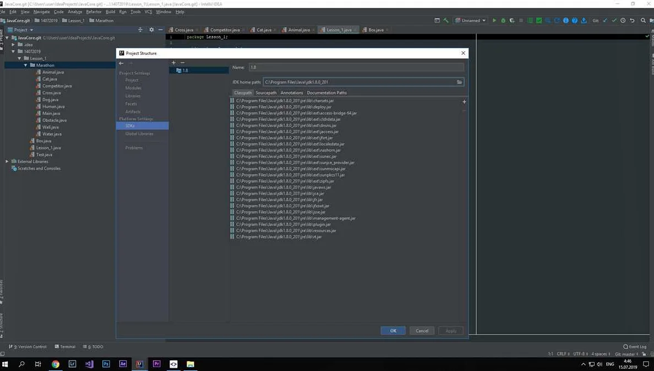This screenshot has width=654, height=371.
Task: Open the Unnamed run configuration dropdown
Action: coord(471,20)
